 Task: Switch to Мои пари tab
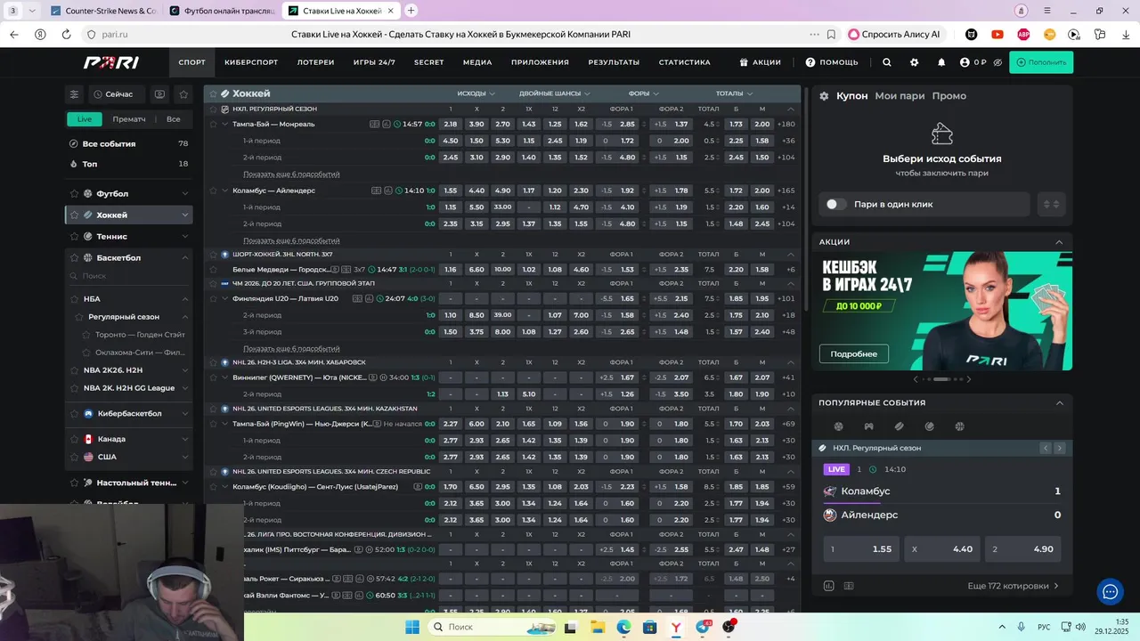pyautogui.click(x=900, y=96)
